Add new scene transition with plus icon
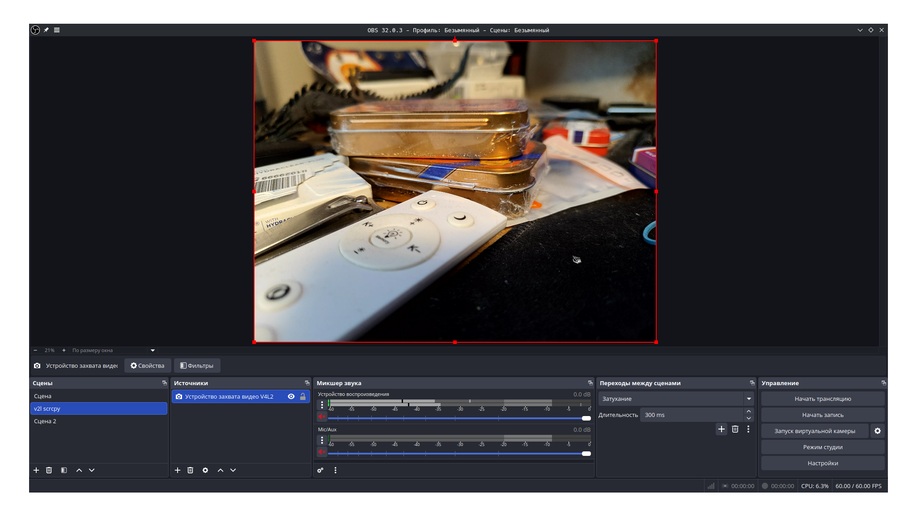Viewport: 917px width, 527px height. coord(722,429)
